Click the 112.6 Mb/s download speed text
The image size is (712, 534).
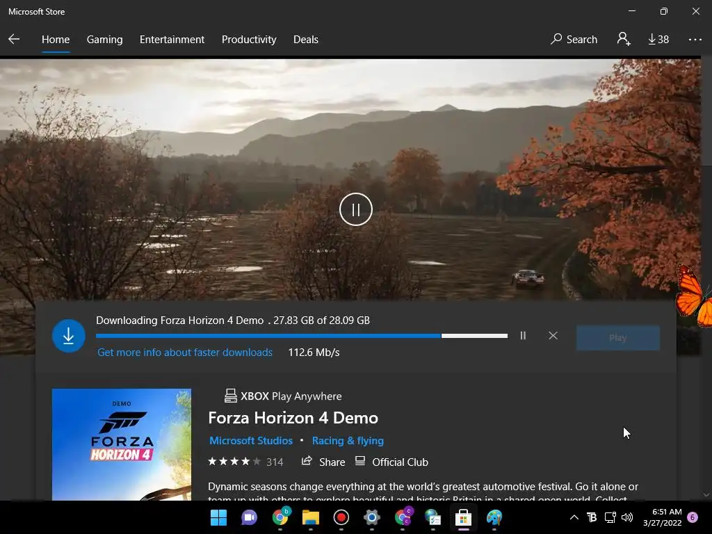(314, 353)
